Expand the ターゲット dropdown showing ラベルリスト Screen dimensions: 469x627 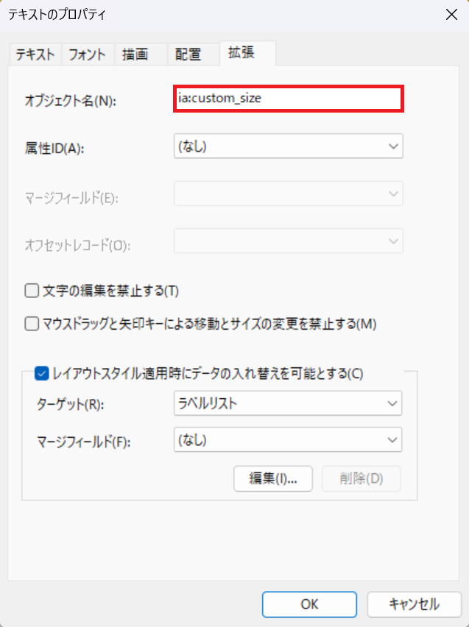pyautogui.click(x=288, y=403)
